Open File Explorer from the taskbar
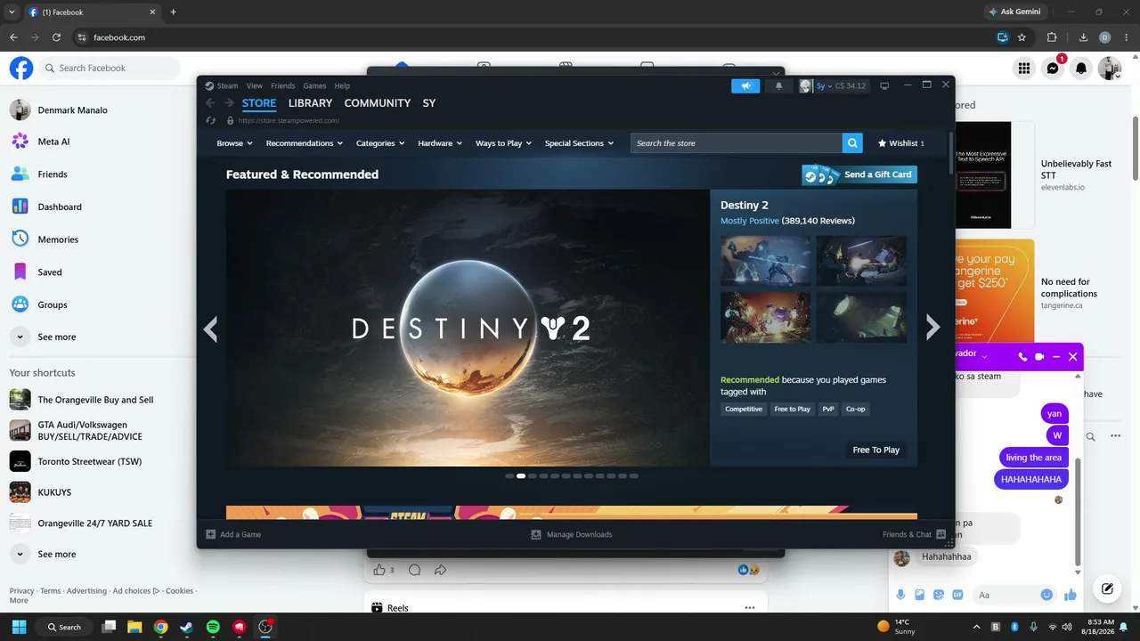 [134, 627]
